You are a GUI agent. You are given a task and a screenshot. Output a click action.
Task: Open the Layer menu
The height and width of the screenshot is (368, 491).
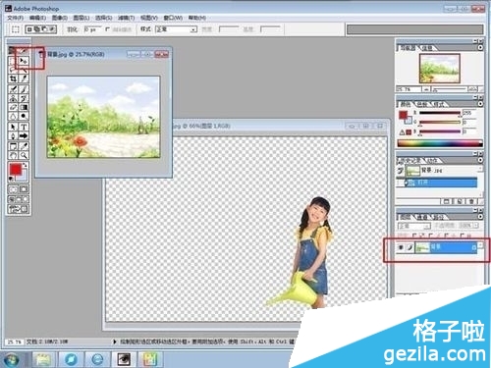pyautogui.click(x=82, y=18)
